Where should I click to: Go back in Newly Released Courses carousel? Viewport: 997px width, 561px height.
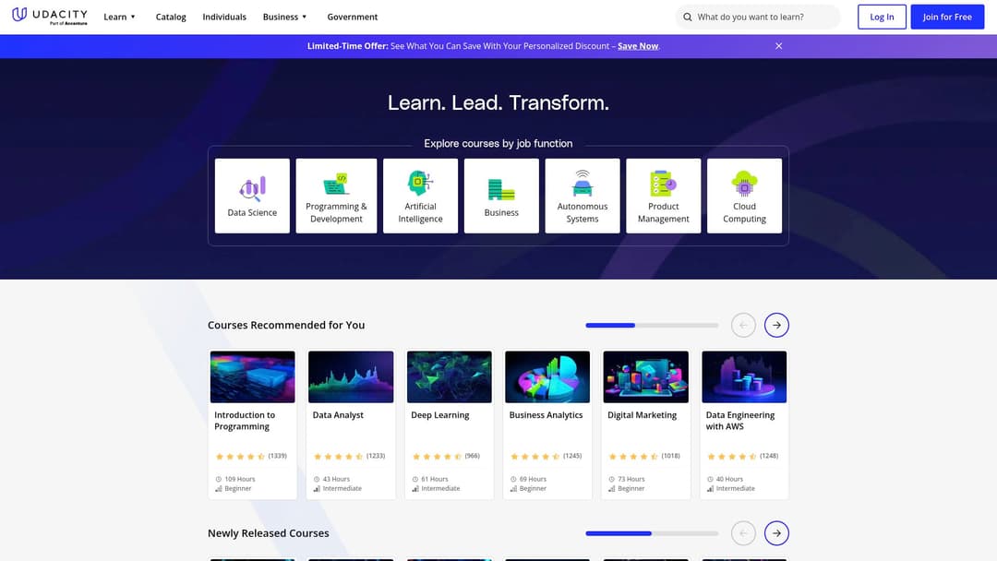(743, 533)
